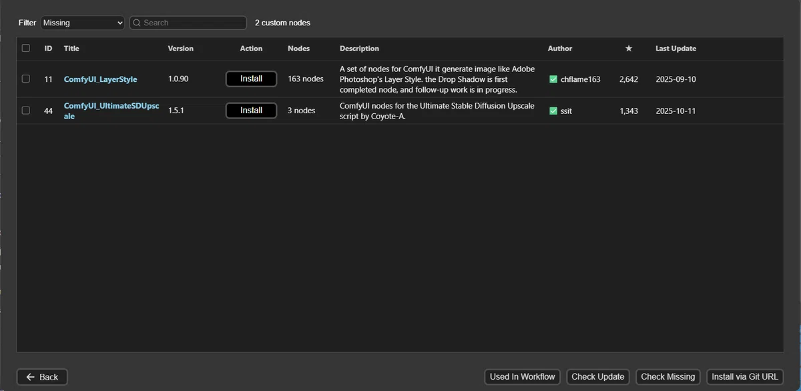Viewport: 801px width, 391px height.
Task: Sort the list by Title column
Action: coord(71,49)
